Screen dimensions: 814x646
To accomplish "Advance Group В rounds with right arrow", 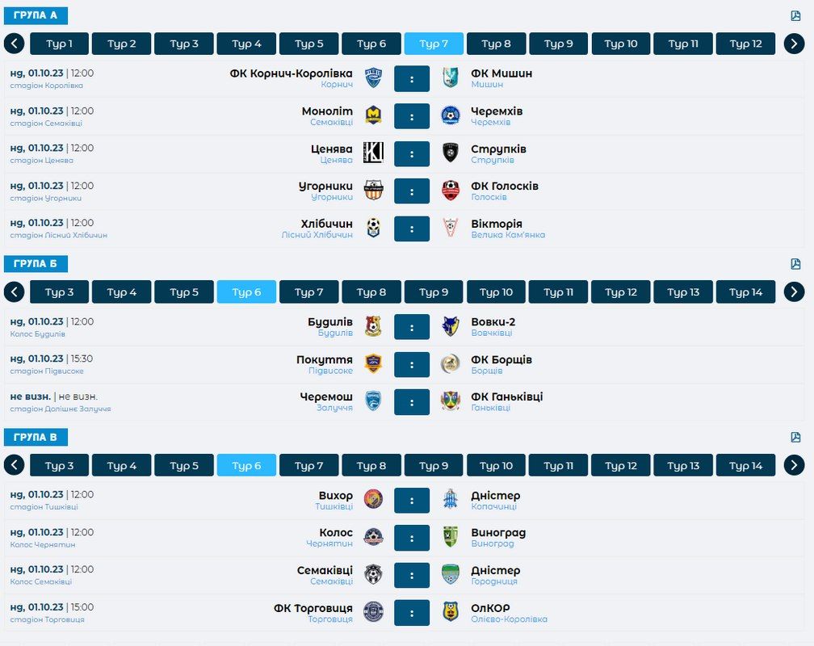I will pyautogui.click(x=795, y=465).
